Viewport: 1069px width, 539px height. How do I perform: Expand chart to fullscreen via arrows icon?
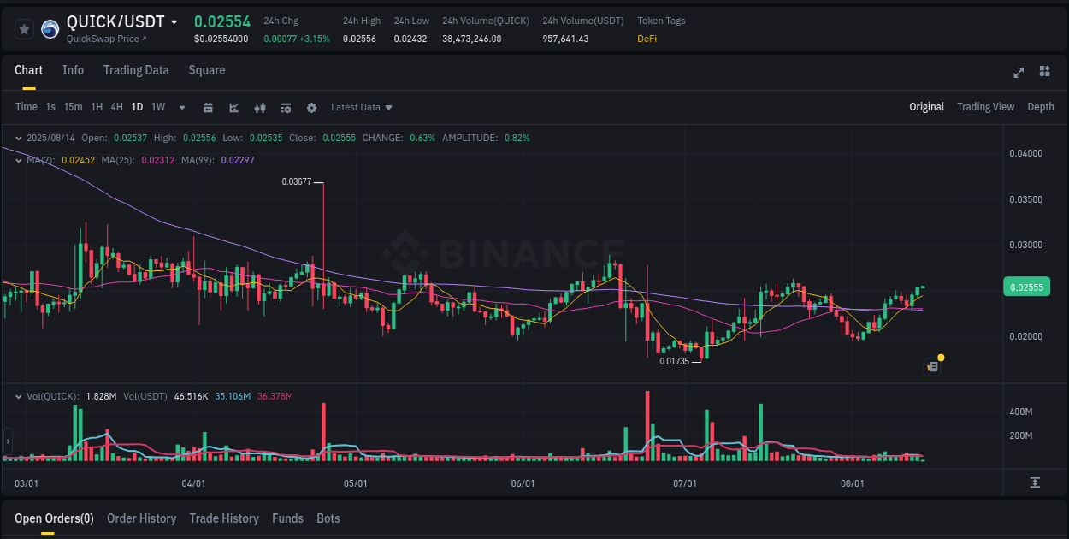point(1019,73)
